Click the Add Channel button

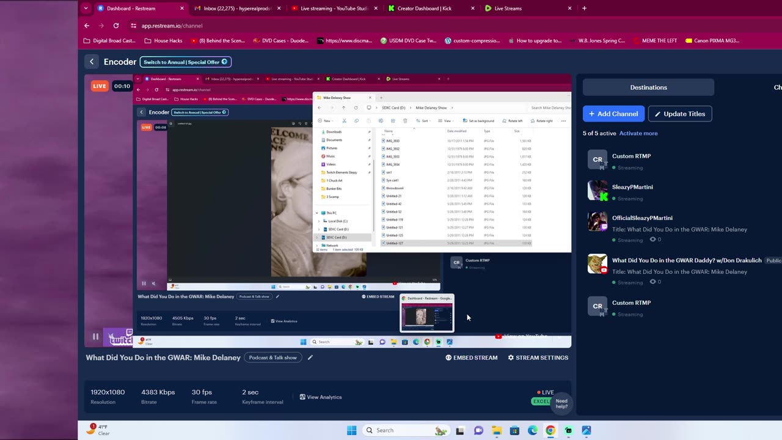pos(613,114)
